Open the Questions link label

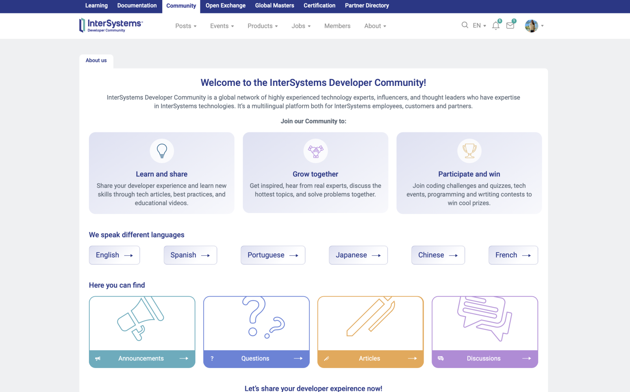click(255, 359)
